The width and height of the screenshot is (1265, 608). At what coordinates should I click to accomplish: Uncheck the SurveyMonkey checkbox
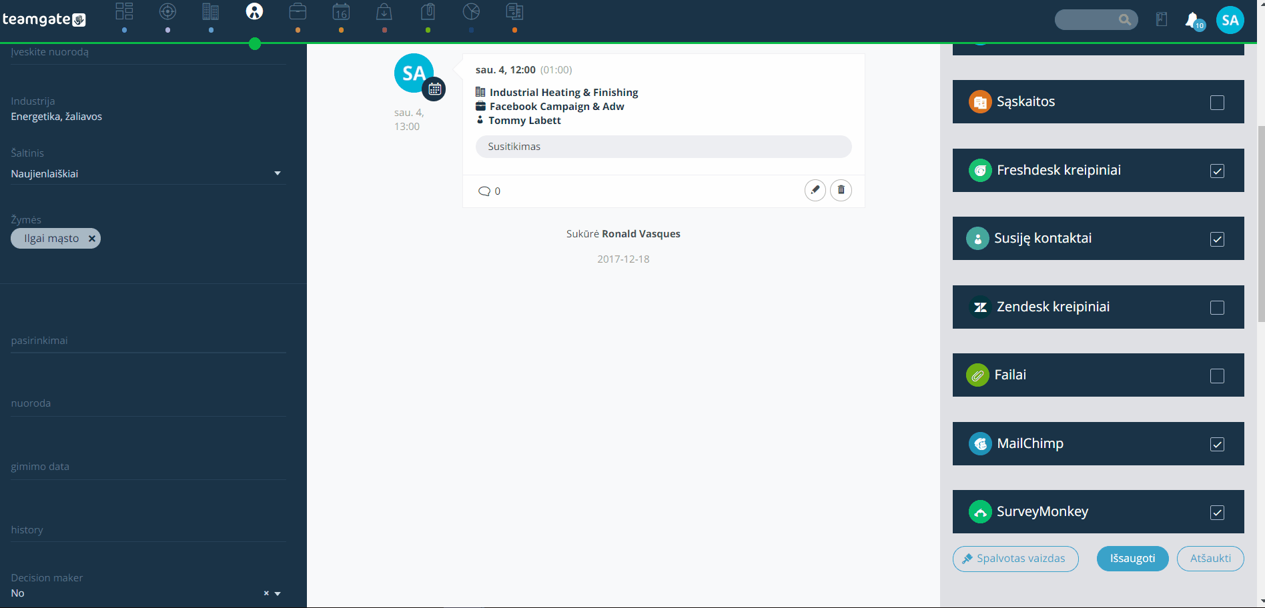click(1217, 513)
